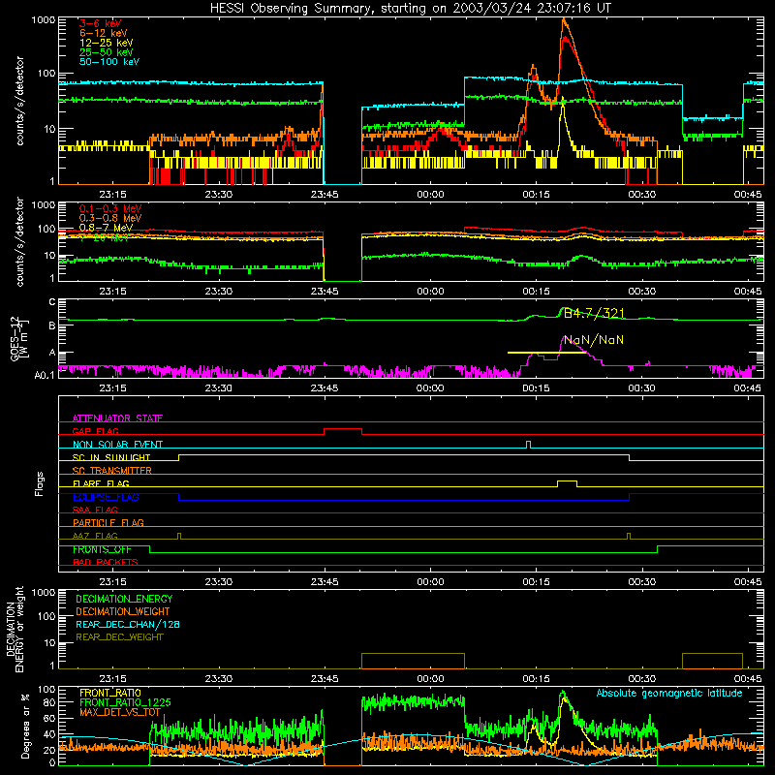This screenshot has width=775, height=775.
Task: Click the raised FLARE_FLAG pulse near 00:19
Action: pyautogui.click(x=567, y=483)
